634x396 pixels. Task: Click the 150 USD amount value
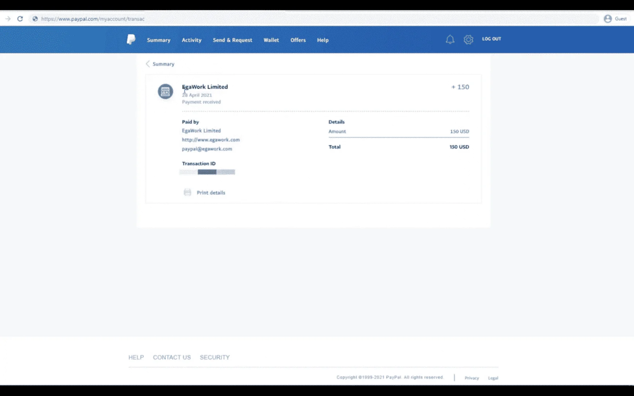coord(459,131)
